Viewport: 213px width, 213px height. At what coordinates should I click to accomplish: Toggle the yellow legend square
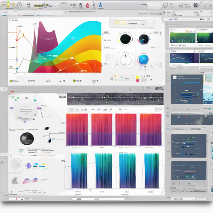[137, 77]
